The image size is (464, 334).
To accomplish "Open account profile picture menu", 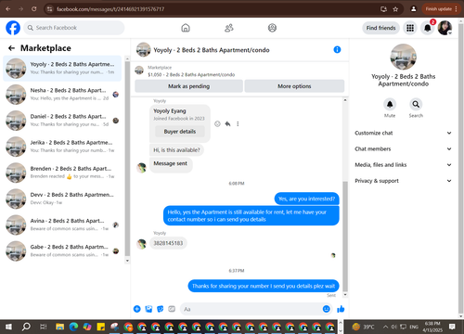I will tap(445, 28).
